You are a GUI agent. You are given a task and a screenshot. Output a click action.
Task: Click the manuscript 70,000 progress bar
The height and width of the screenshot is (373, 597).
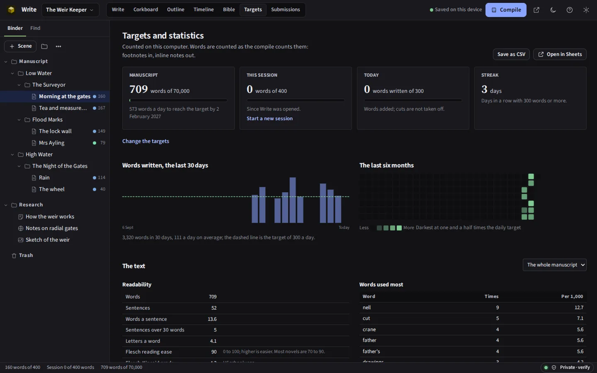[x=178, y=100]
